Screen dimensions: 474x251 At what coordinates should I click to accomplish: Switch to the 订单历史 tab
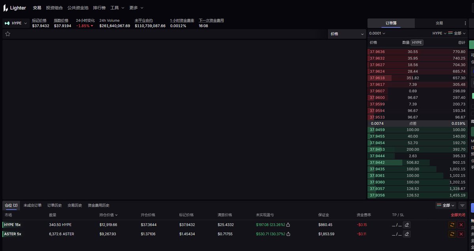pyautogui.click(x=55, y=206)
